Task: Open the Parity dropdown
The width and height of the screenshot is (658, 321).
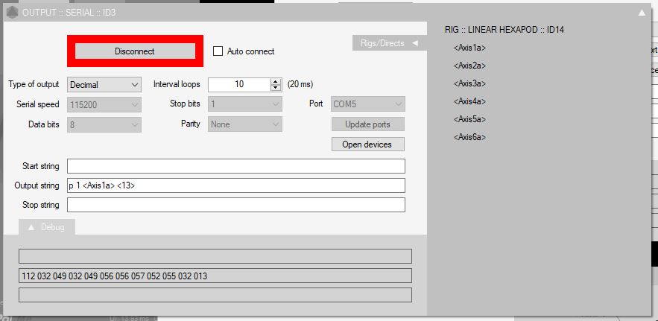Action: 245,124
